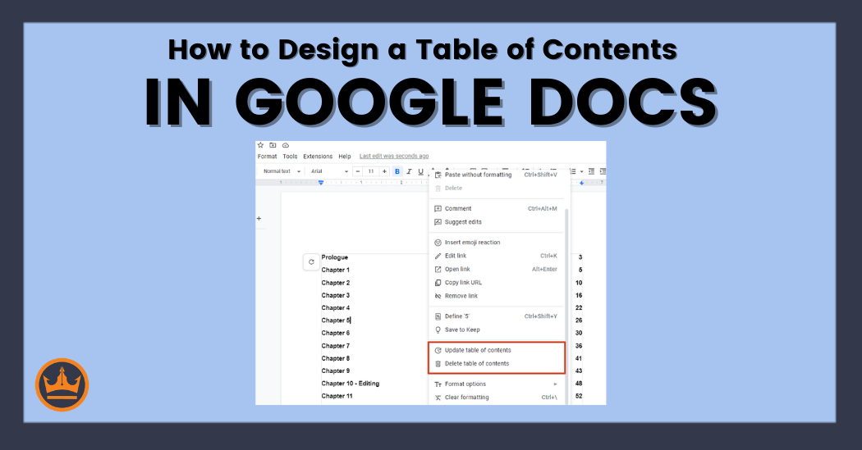Viewport: 862px width, 450px height.
Task: Open the Extensions menu
Action: coord(318,157)
